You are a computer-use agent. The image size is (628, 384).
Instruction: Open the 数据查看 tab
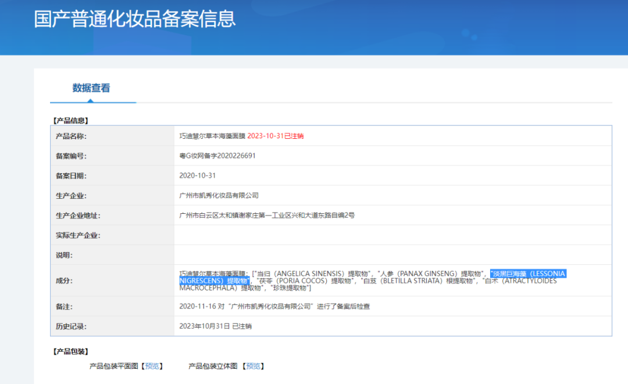click(91, 88)
